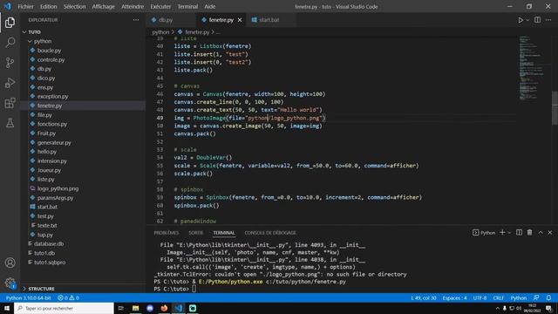Split the terminal panel
Viewport: 558px width, 314px height.
coord(520,233)
